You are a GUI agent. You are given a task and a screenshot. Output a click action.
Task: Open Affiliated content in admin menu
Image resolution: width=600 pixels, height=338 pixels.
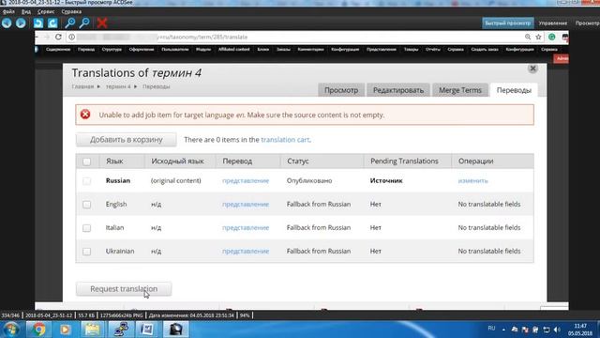(233, 50)
